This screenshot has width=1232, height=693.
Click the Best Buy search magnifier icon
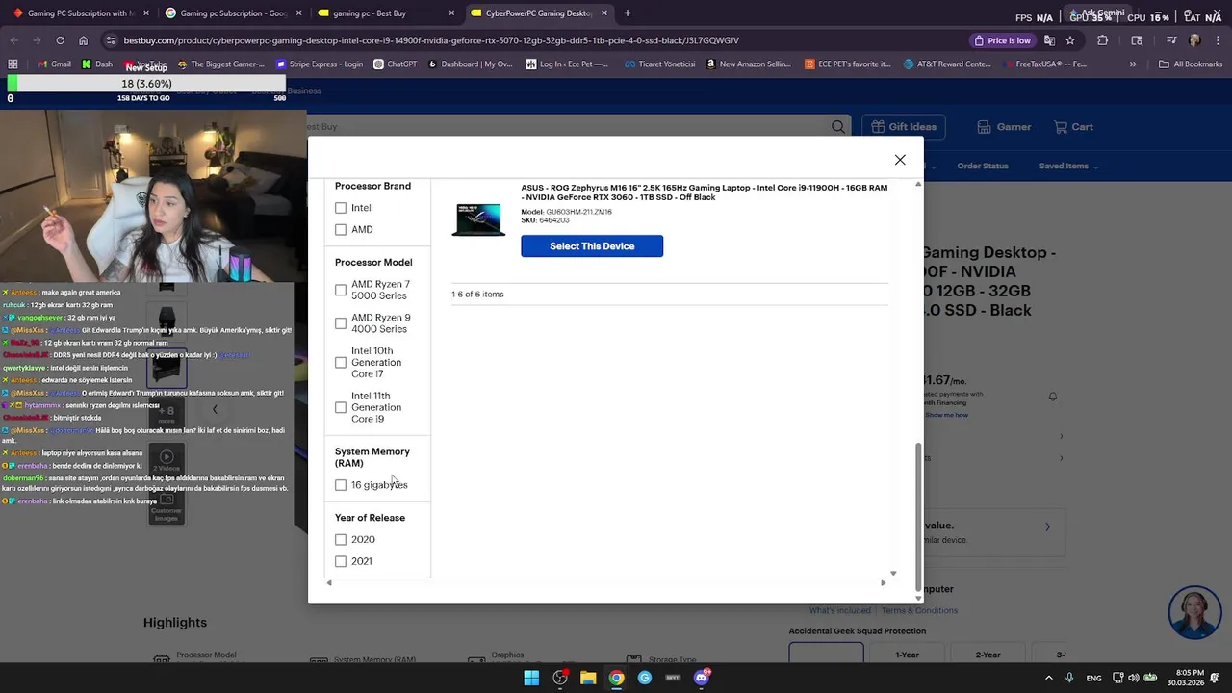838,127
